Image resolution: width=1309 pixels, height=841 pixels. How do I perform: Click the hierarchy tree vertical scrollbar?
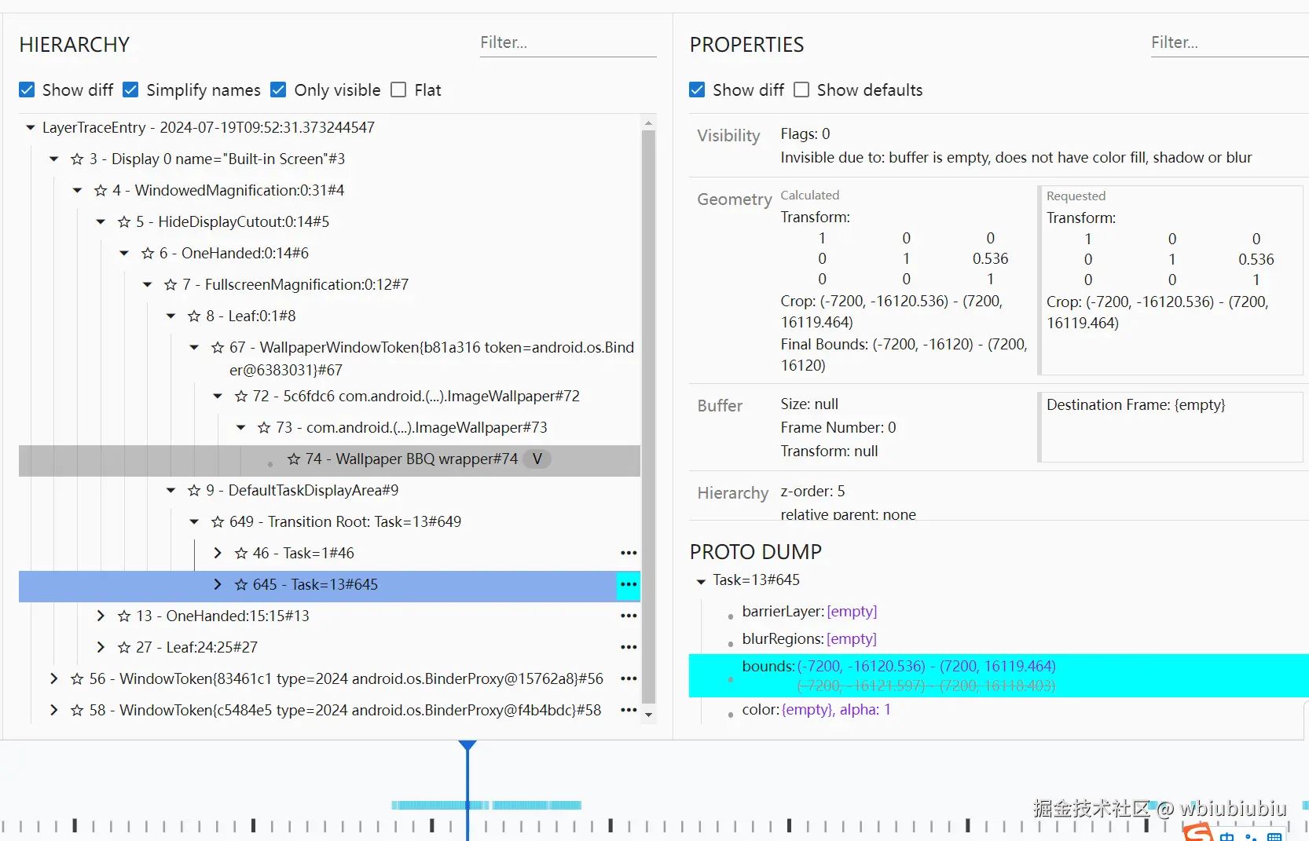648,416
